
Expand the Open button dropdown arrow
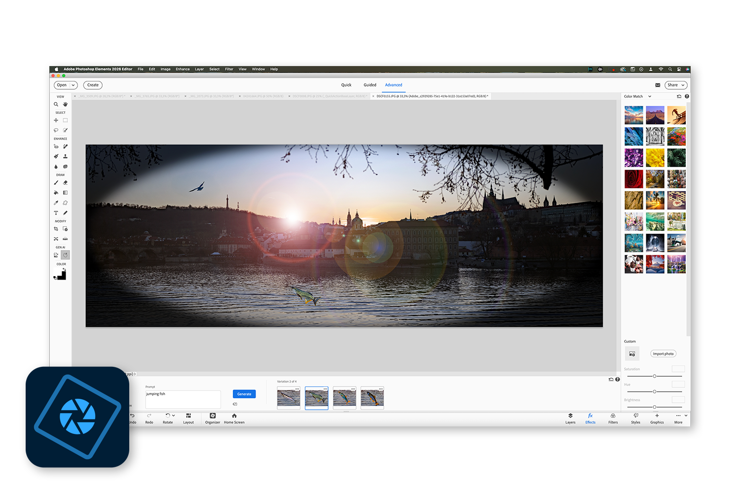pos(74,85)
